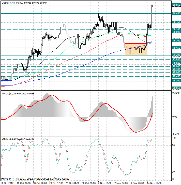The height and width of the screenshot is (185, 181).
Task: Click the USDJPY,H4 chart title text
Action: (x=8, y=3)
